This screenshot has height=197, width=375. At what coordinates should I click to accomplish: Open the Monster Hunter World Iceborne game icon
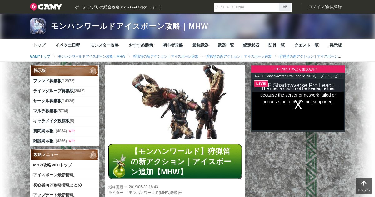coord(38,26)
